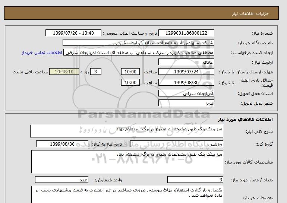
Task: Click label حداقل تاریخ اعتبار قیمت
Action: click(x=256, y=83)
